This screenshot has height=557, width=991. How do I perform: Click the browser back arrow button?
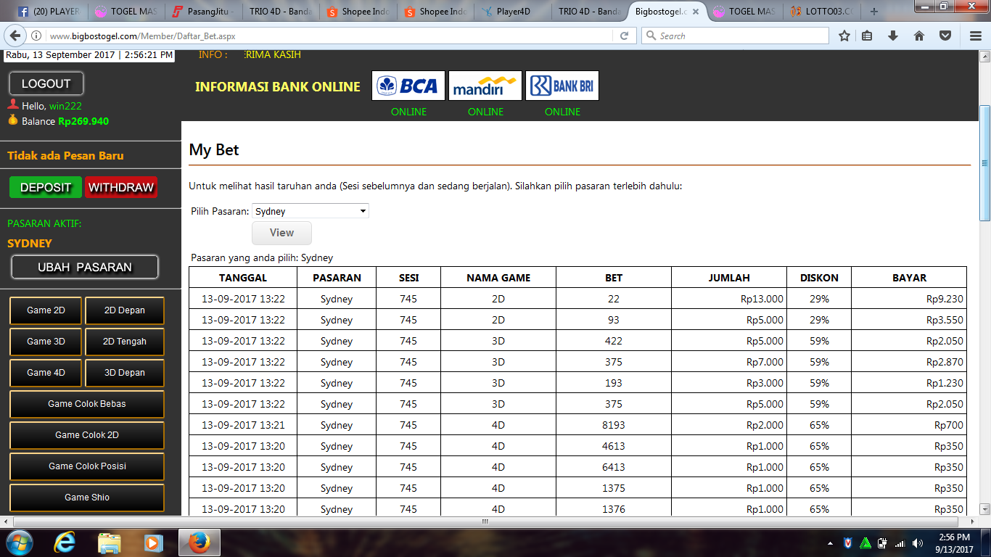tap(16, 36)
